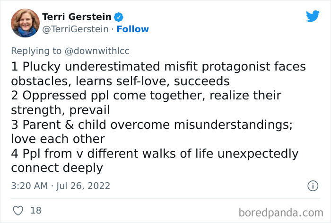This screenshot has height=223, width=331.
Task: Click the blue verified badge
Action: (x=120, y=17)
